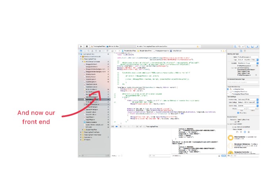Click Step Into in the debug bar

tap(129, 127)
